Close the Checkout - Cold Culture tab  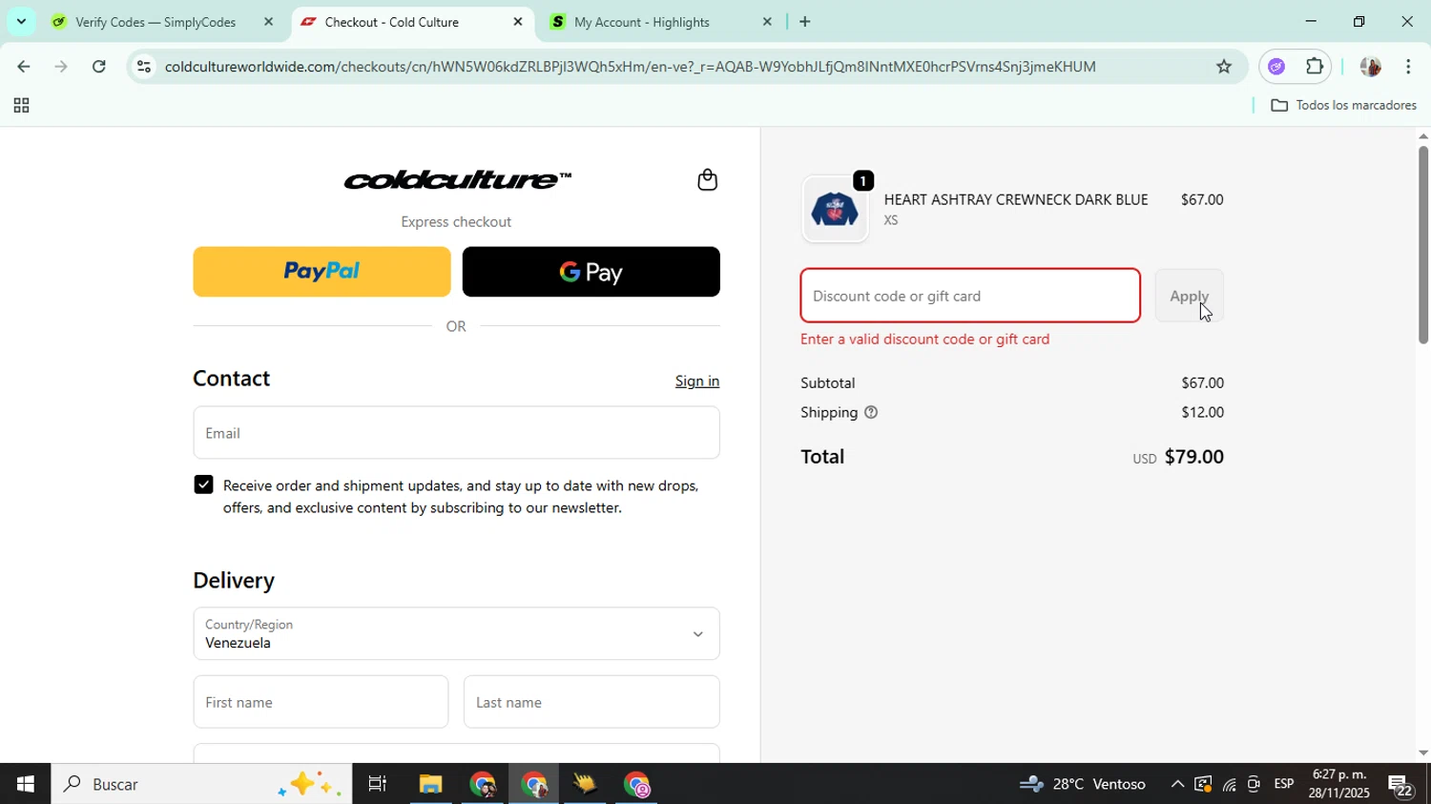(518, 21)
